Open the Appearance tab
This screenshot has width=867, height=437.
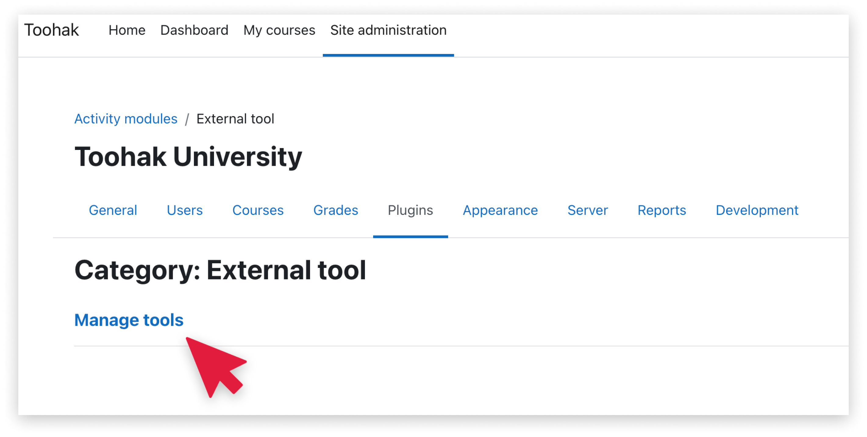click(x=500, y=210)
